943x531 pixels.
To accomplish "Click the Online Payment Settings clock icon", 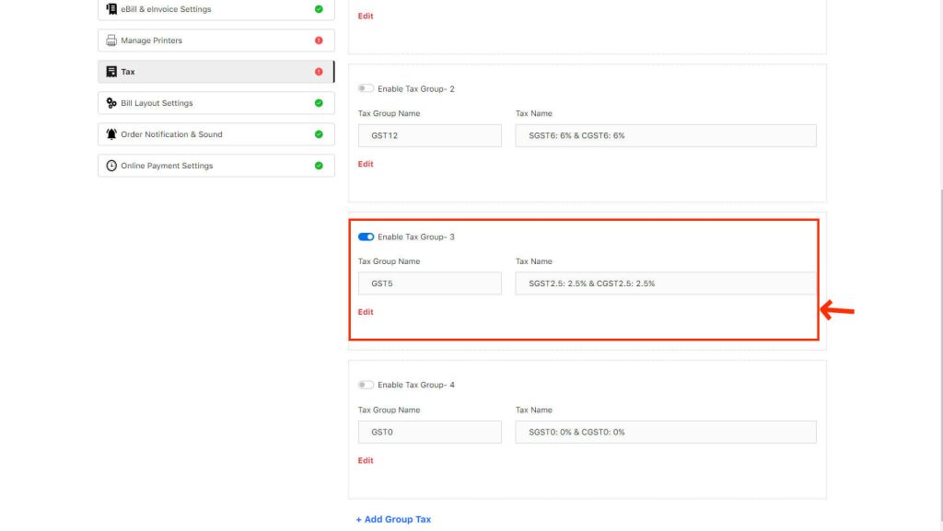I will coord(111,165).
